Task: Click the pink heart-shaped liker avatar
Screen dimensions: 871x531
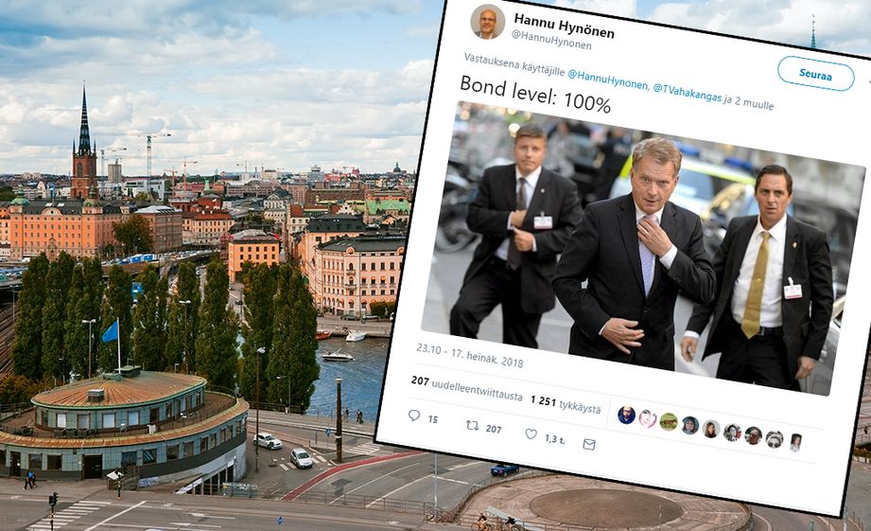Action: [648, 418]
